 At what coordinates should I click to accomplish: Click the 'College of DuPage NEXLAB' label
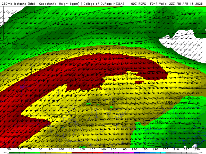click(x=104, y=4)
